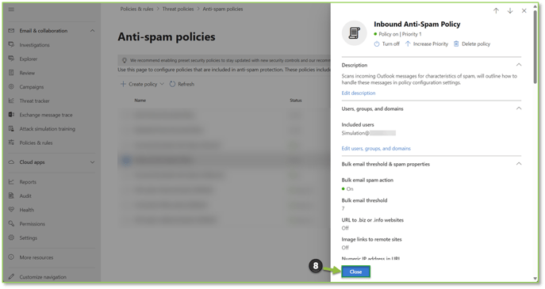
Task: Click the Increase Priority arrow icon
Action: 408,44
